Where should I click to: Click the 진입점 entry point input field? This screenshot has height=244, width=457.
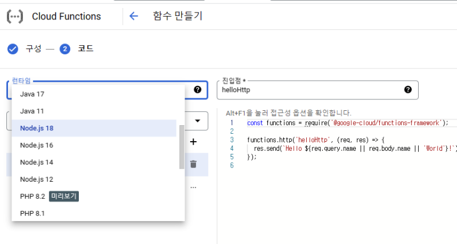coord(308,90)
